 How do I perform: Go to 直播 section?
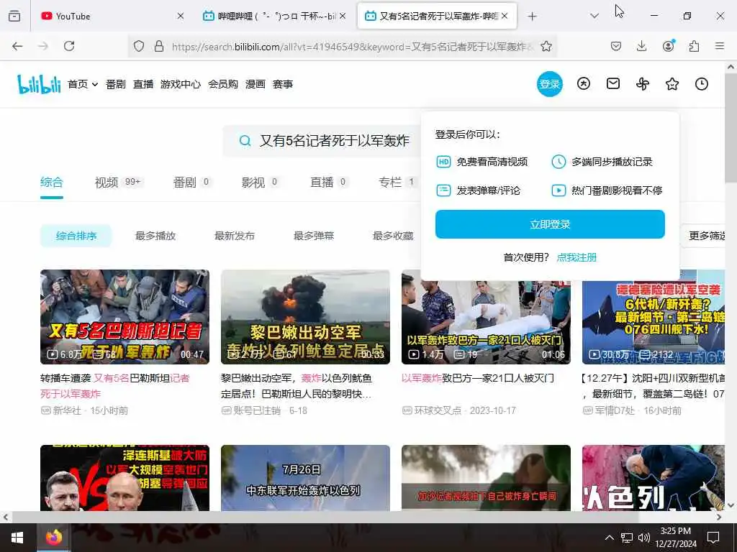click(x=143, y=84)
